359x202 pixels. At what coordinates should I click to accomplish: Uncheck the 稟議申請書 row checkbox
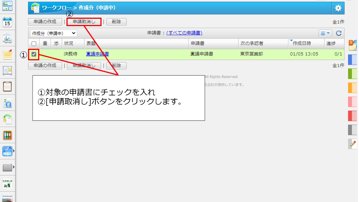tap(34, 54)
